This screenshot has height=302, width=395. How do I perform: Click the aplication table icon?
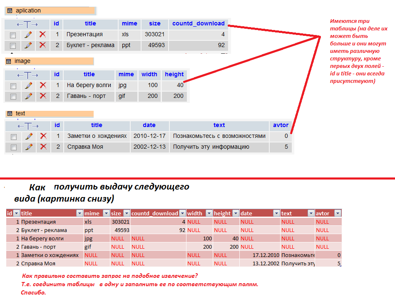point(10,11)
